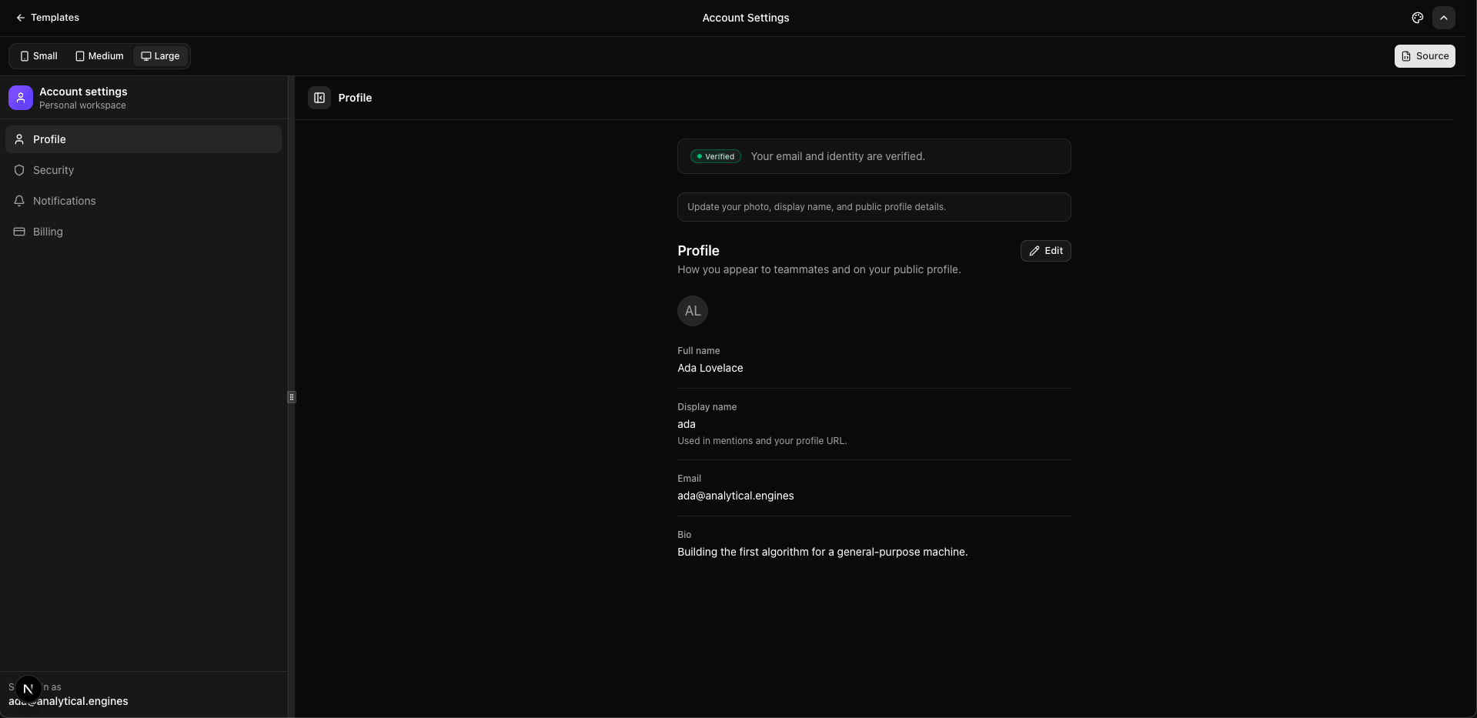Open the Account settings workspace header
This screenshot has height=718, width=1477.
point(144,98)
